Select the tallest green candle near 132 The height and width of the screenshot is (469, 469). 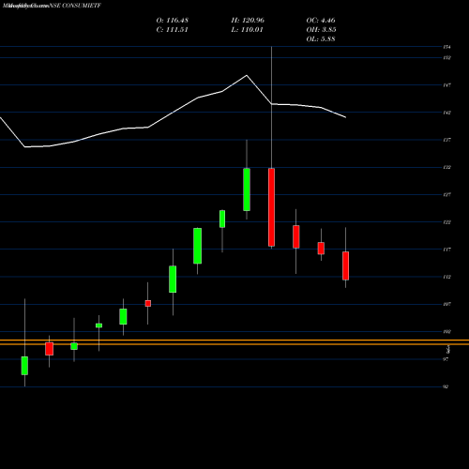click(x=247, y=189)
